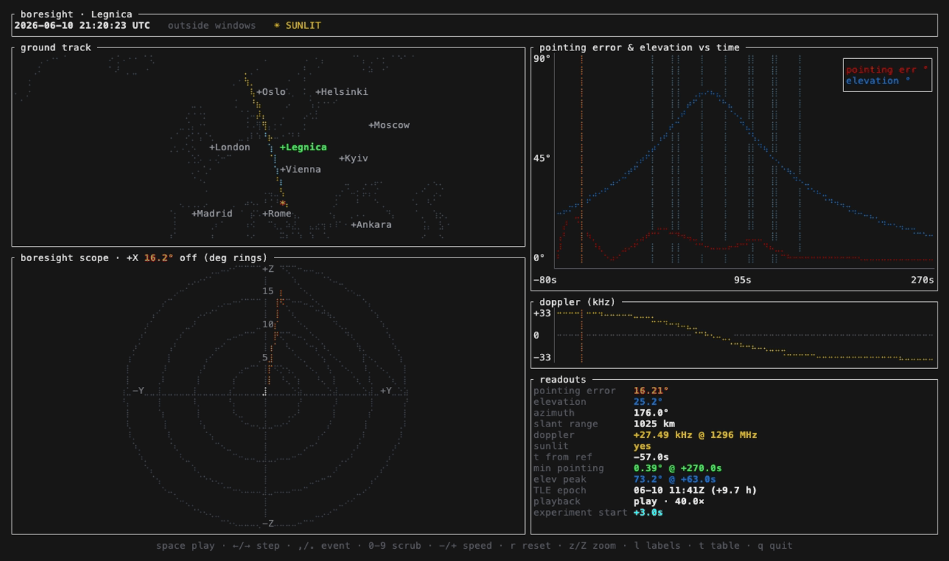The width and height of the screenshot is (949, 561).
Task: Click the sun icon beside SUNLIT
Action: point(277,25)
